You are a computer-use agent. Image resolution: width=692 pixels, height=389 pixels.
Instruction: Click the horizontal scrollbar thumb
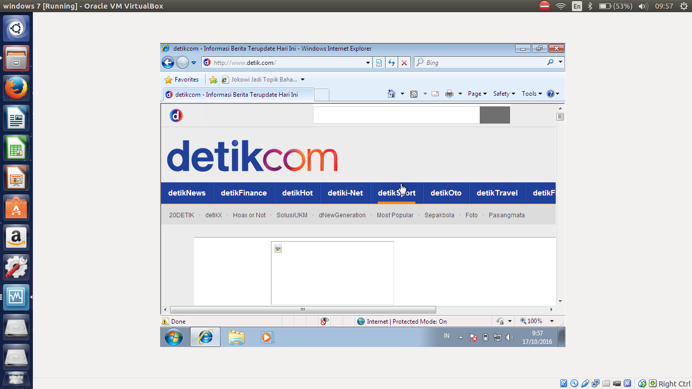tap(303, 309)
